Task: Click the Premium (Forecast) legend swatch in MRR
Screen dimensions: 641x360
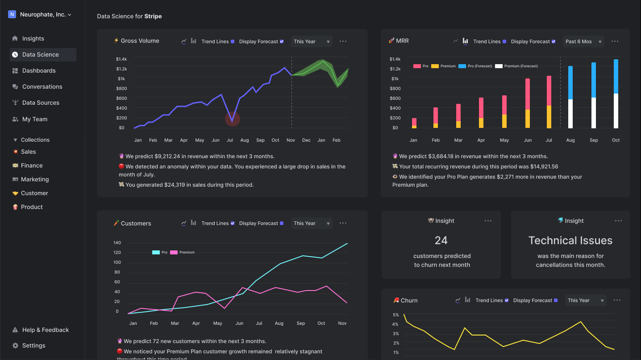Action: (499, 66)
